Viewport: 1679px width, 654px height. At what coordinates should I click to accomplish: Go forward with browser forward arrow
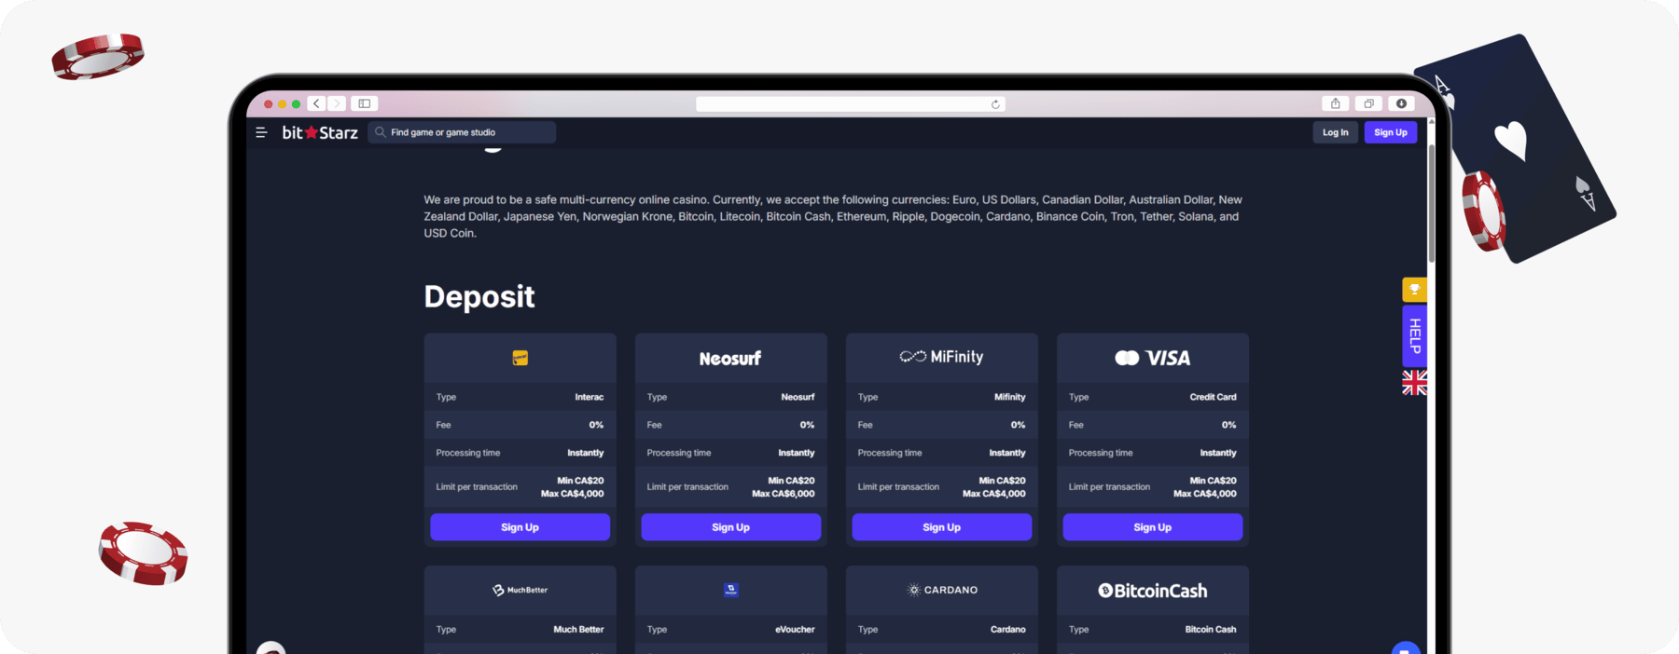coord(337,103)
